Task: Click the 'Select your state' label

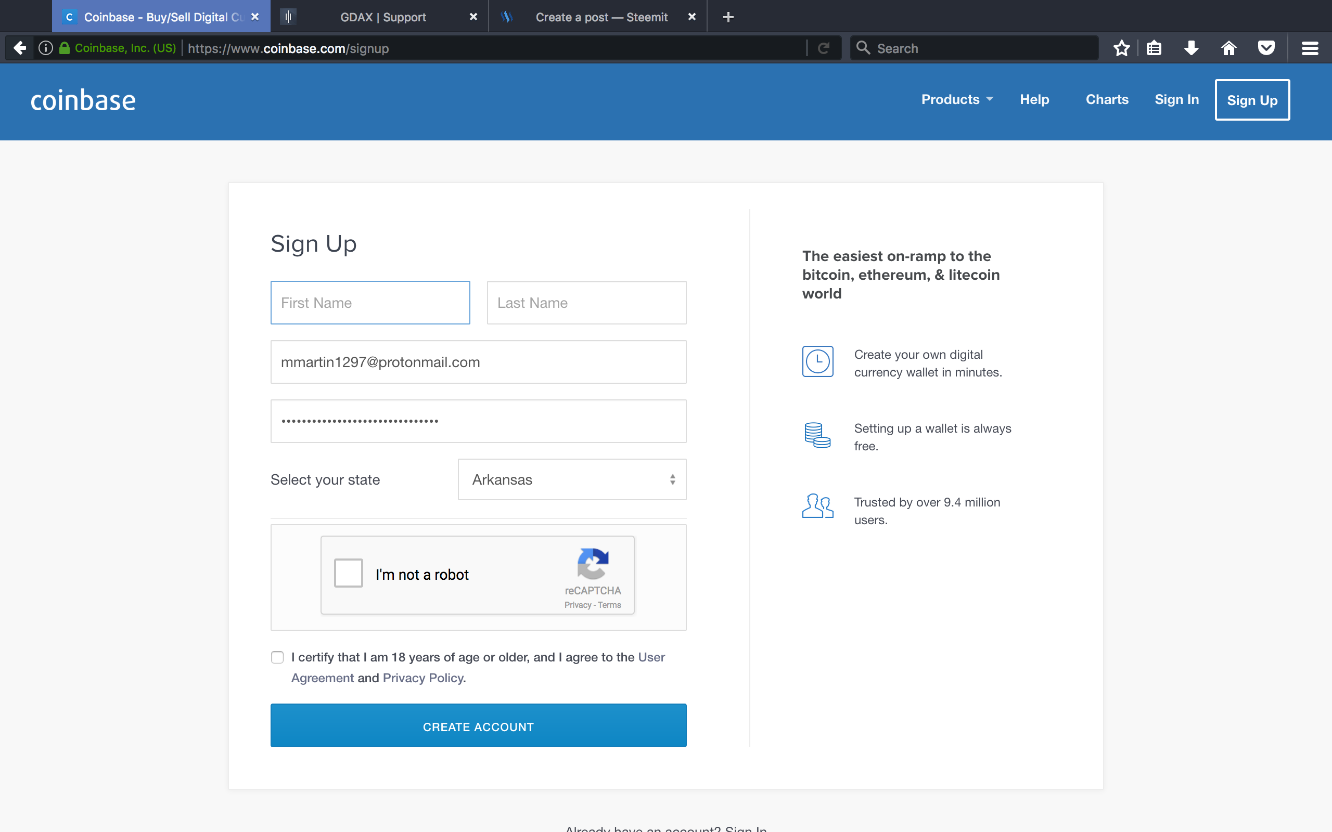Action: click(325, 480)
